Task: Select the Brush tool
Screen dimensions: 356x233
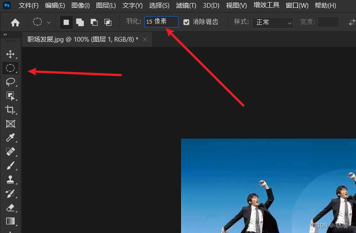Action: pyautogui.click(x=10, y=166)
